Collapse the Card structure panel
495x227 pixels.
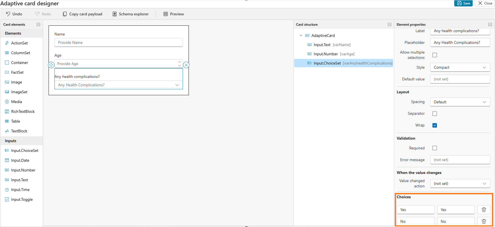tap(389, 25)
